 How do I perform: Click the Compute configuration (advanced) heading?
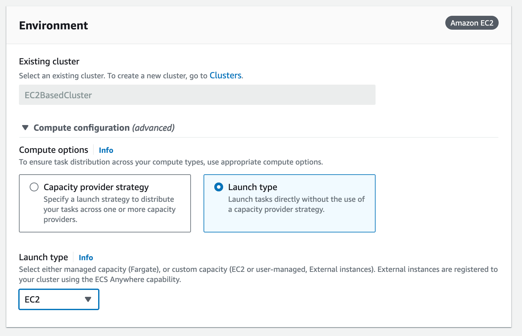[104, 128]
